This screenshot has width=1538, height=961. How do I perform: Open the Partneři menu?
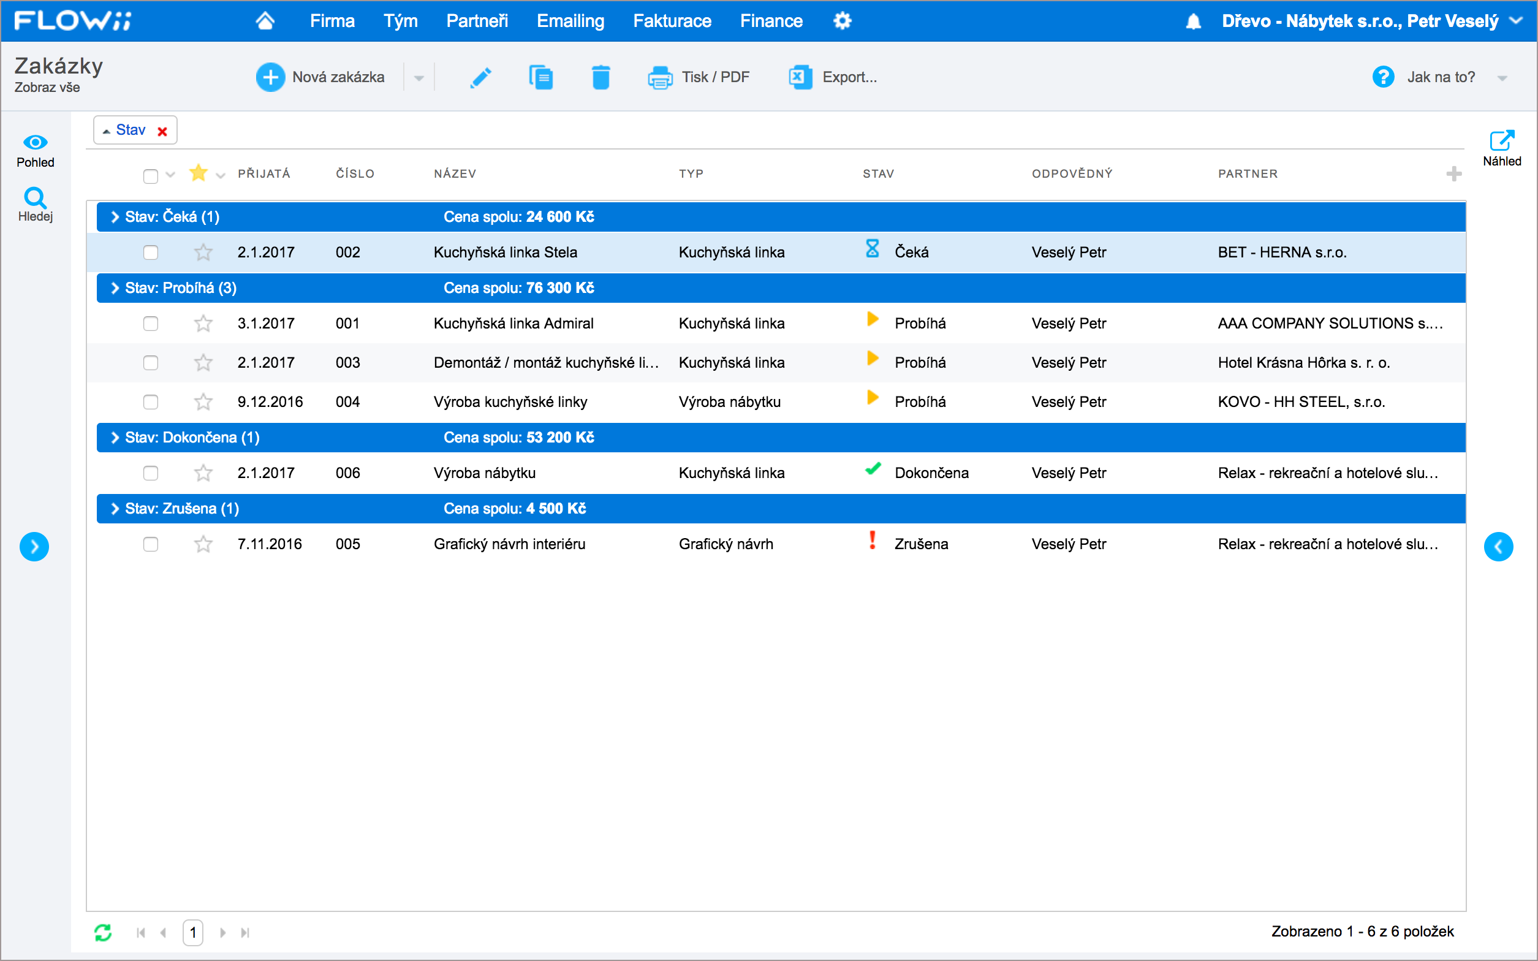coord(477,21)
